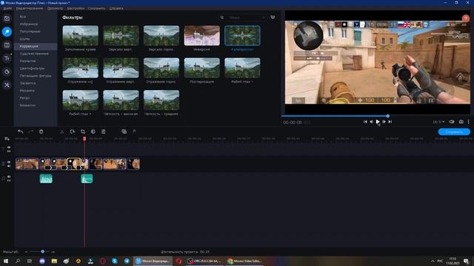Click the preview volume speaker icon
The height and width of the screenshot is (266, 474).
(x=452, y=122)
